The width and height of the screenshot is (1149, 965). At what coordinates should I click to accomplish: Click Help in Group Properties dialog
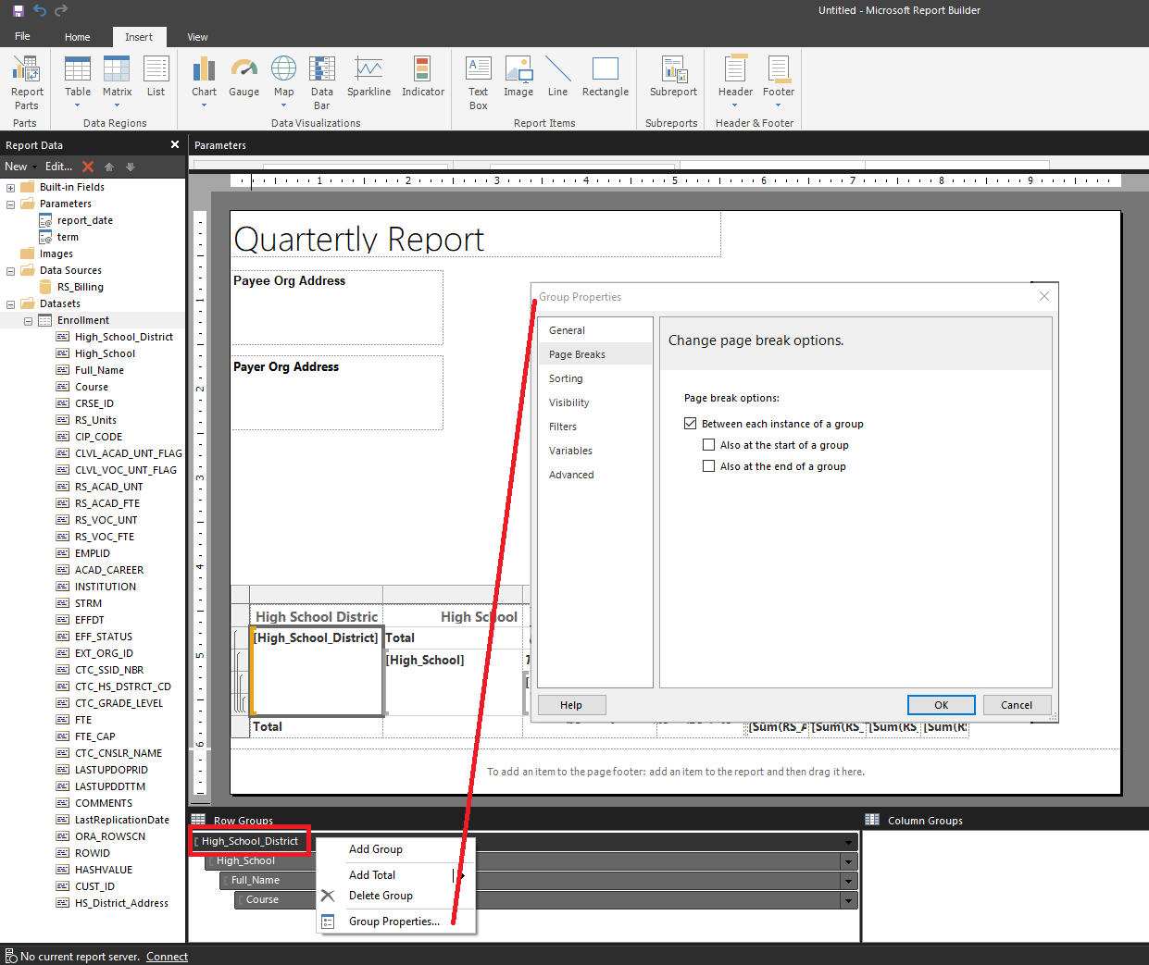point(571,705)
